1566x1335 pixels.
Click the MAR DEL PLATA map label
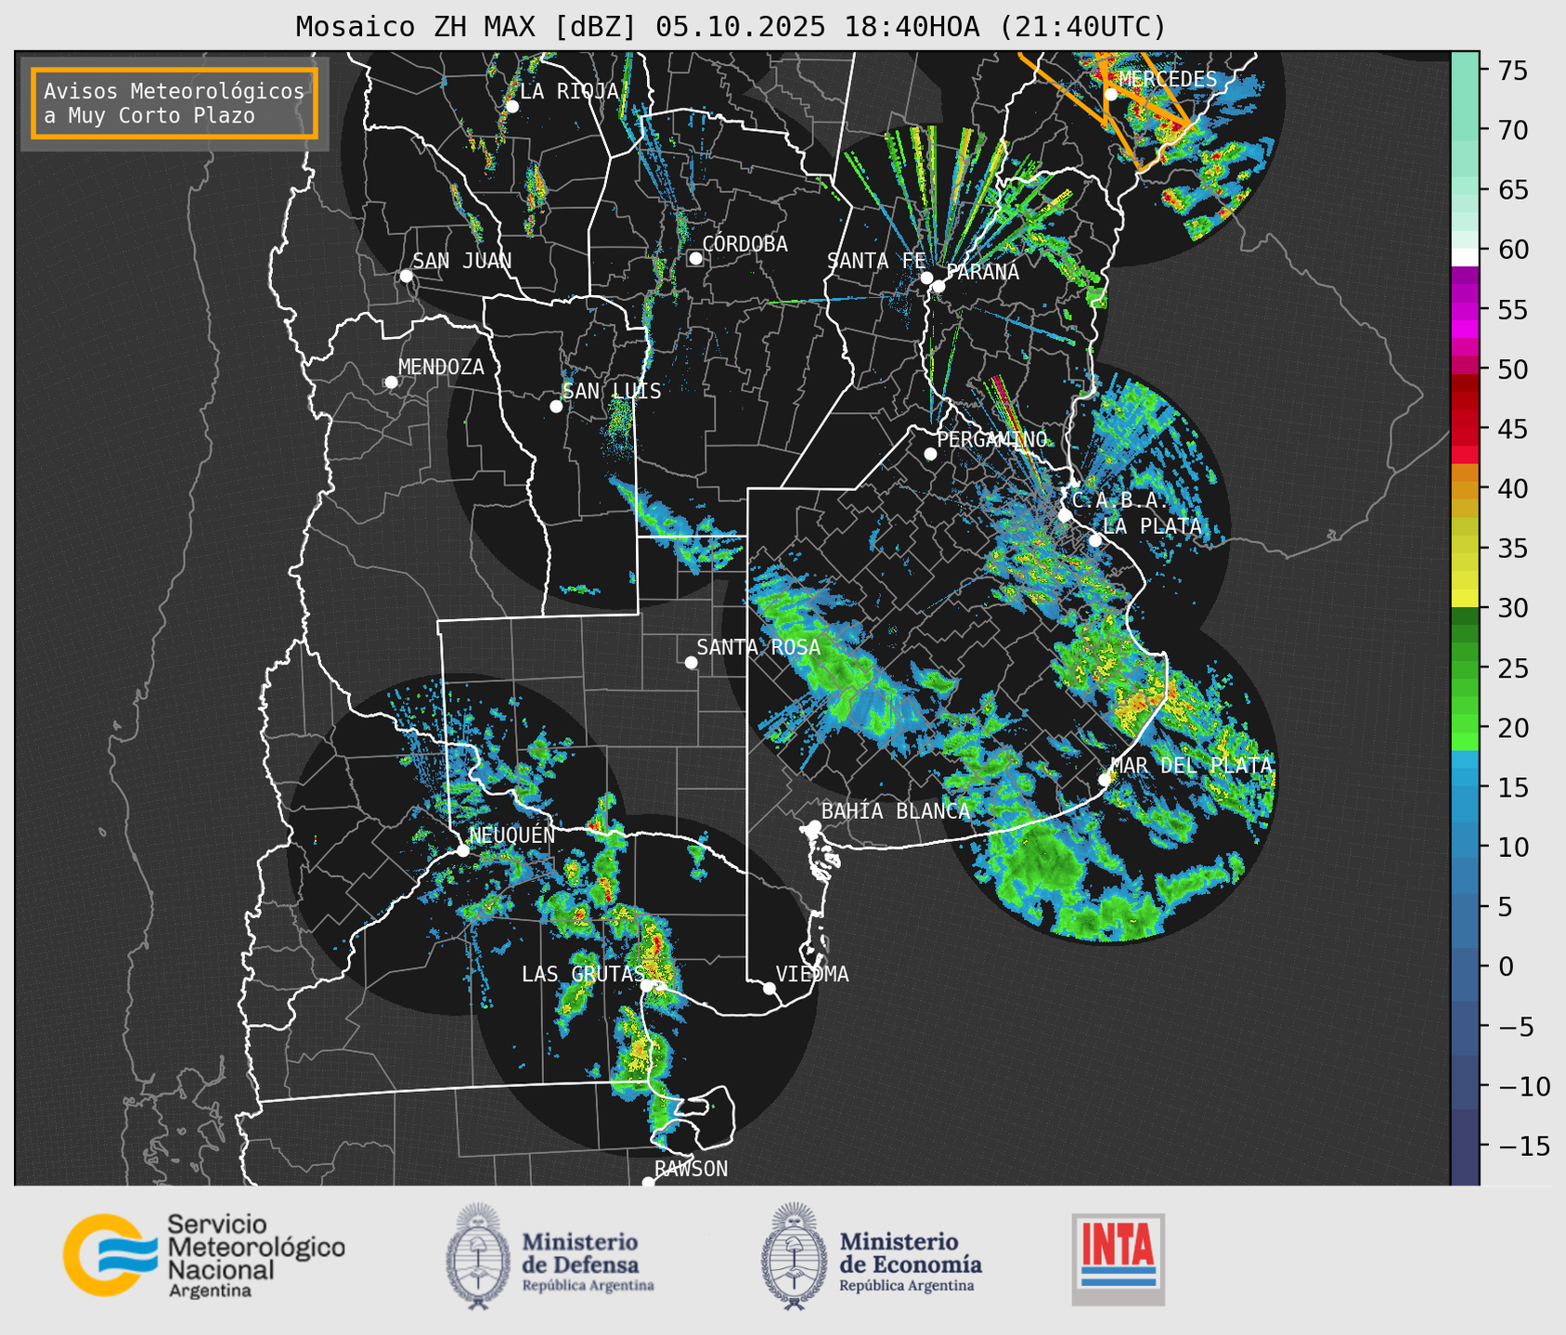[1191, 765]
